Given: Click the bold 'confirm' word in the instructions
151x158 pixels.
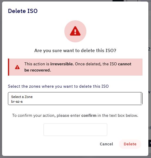Looking at the screenshot, I should point(89,115).
